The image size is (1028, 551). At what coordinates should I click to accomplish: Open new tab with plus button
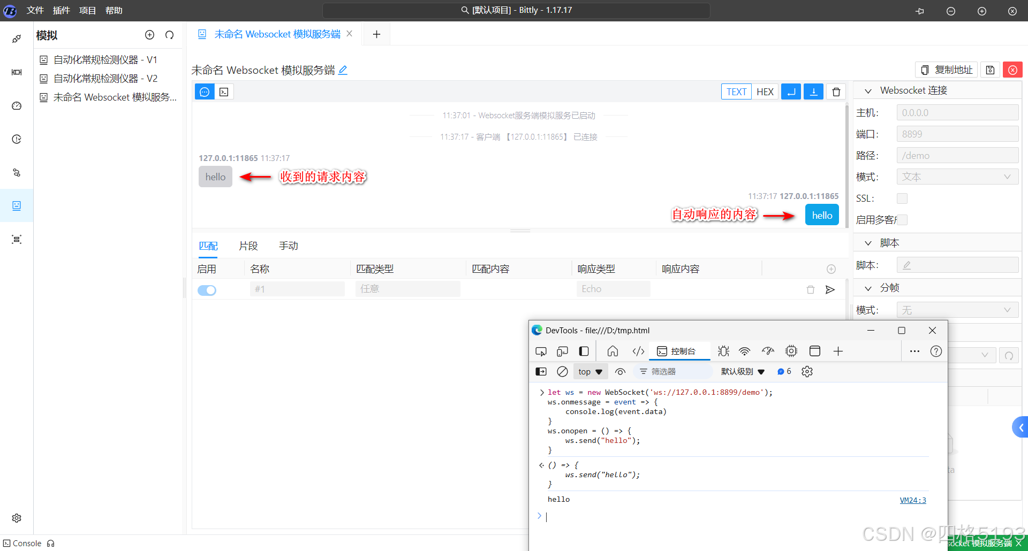tap(376, 34)
